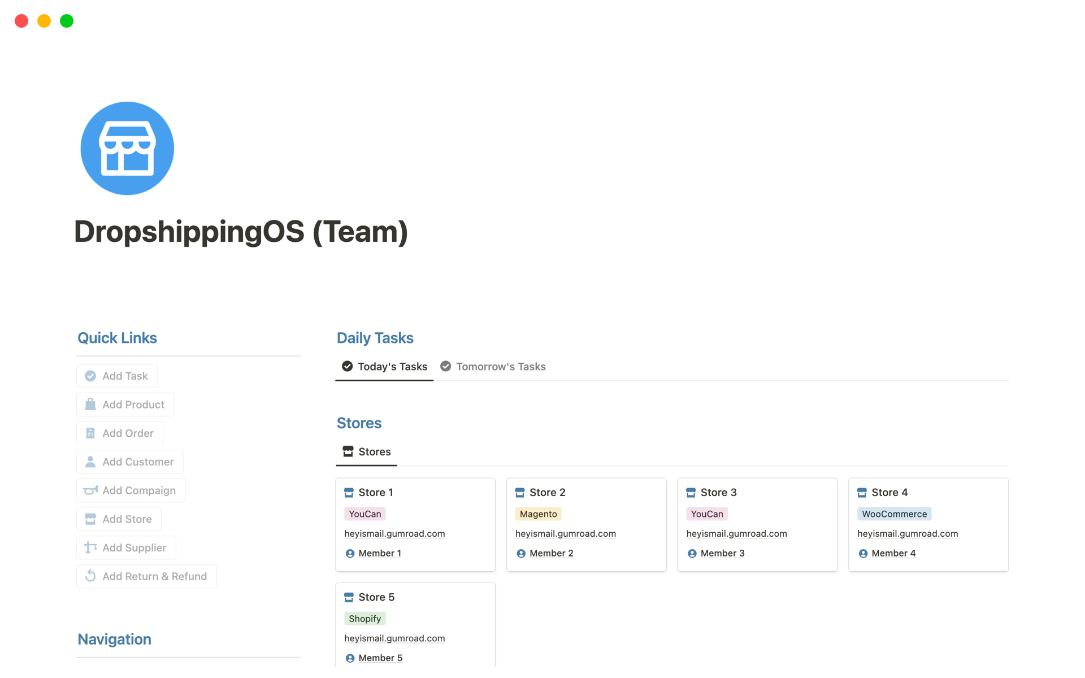This screenshot has width=1085, height=678.
Task: Click the WooCommerce tag on Store 4
Action: click(x=893, y=514)
